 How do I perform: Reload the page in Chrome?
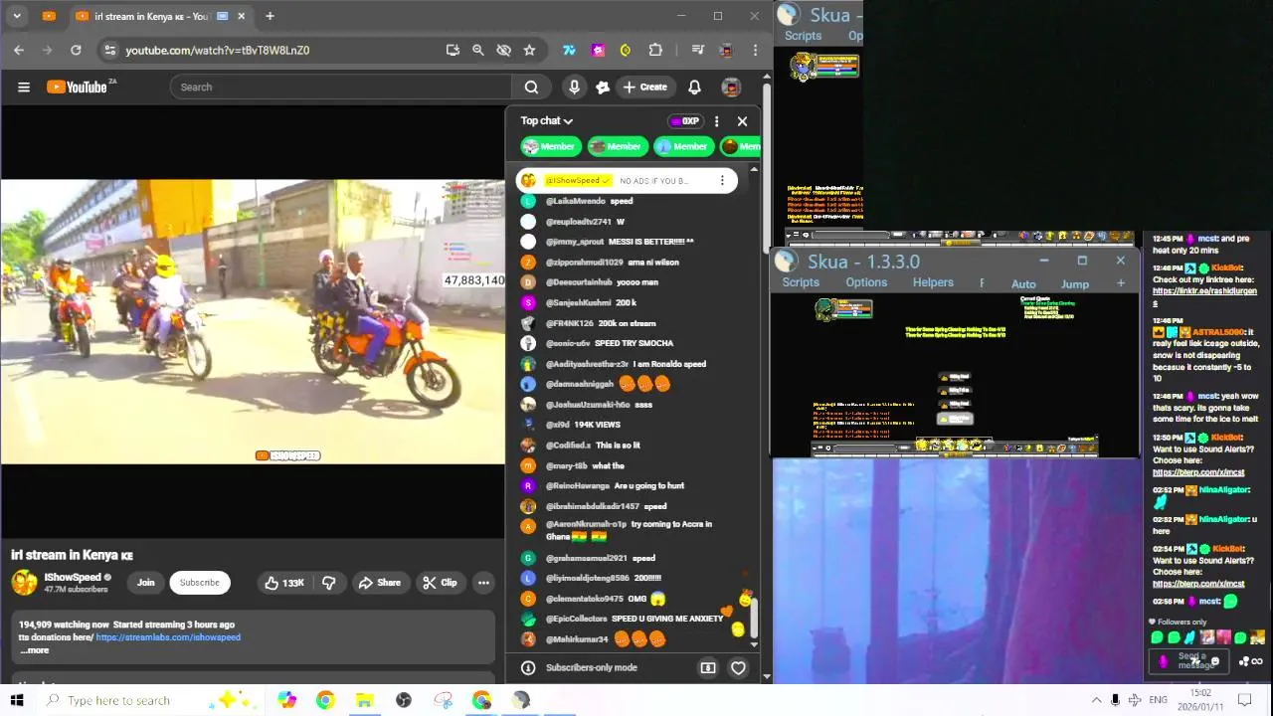(x=76, y=50)
